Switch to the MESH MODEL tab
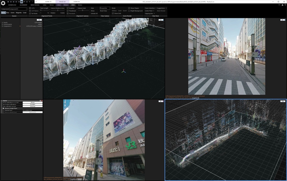Screen dimensions: 287x181 (x=35, y=5)
